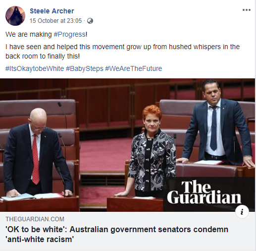The width and height of the screenshot is (256, 251).
Task: Click the man in red tie in the photo
Action: 37,152
